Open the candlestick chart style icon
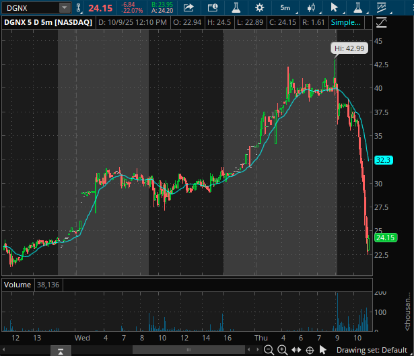414x356 pixels. point(311,7)
